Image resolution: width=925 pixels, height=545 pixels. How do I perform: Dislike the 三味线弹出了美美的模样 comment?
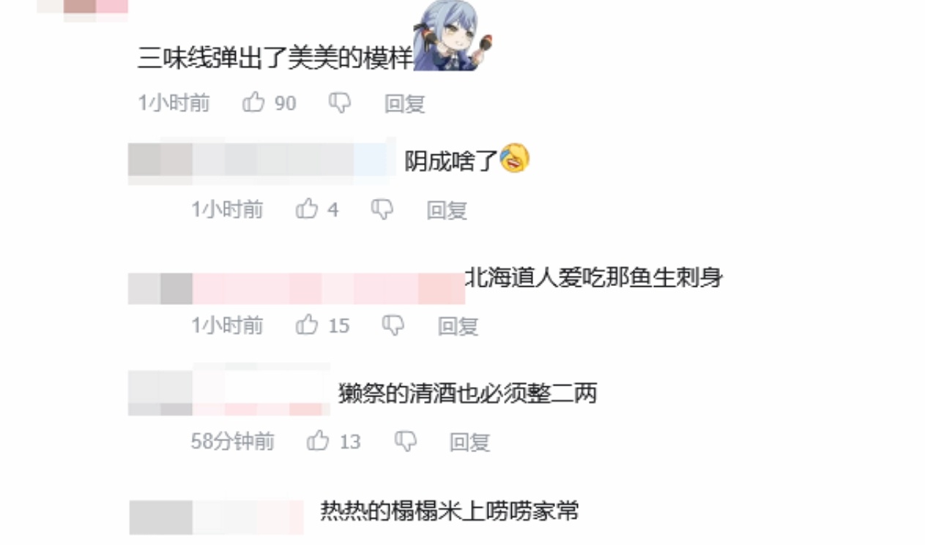click(x=340, y=103)
